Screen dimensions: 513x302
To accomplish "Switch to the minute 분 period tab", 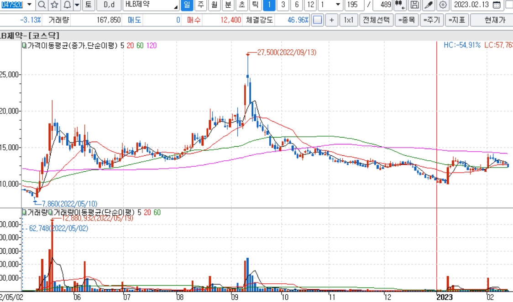I will [228, 5].
